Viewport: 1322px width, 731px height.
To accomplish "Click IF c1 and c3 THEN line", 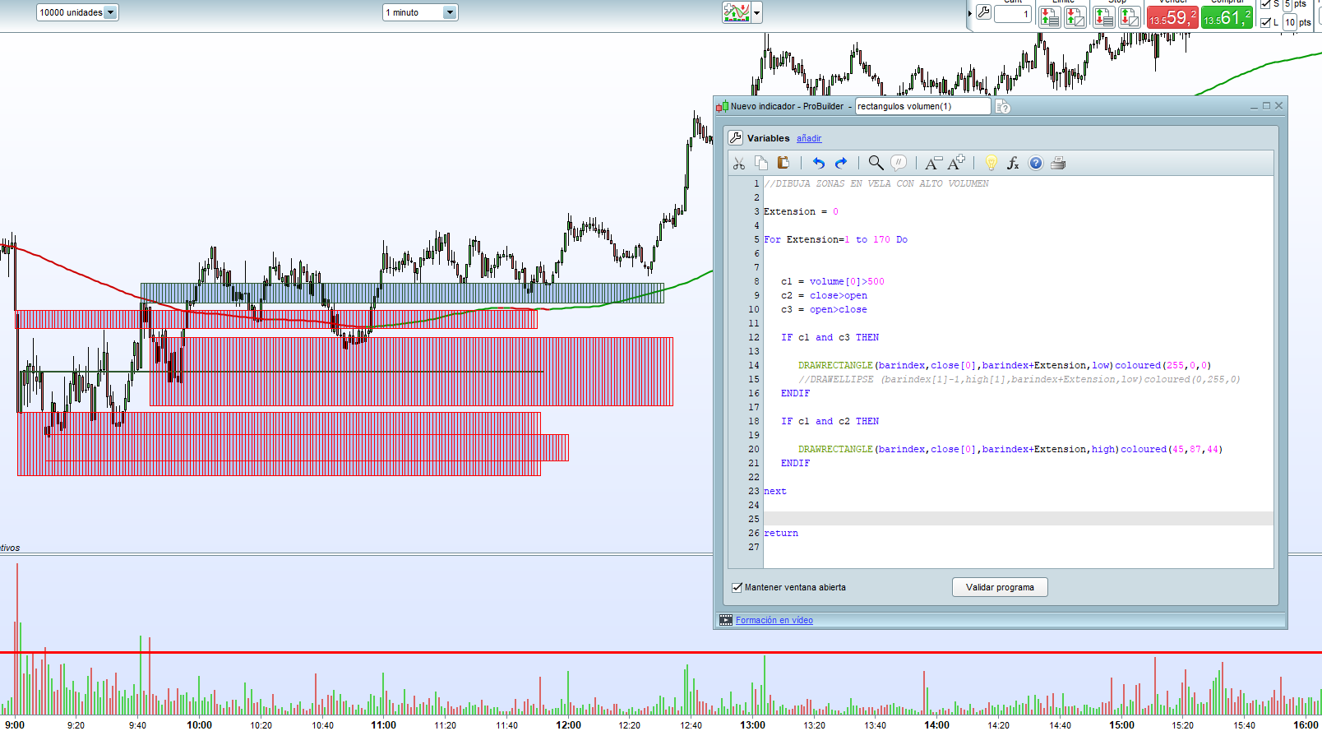I will click(x=830, y=337).
